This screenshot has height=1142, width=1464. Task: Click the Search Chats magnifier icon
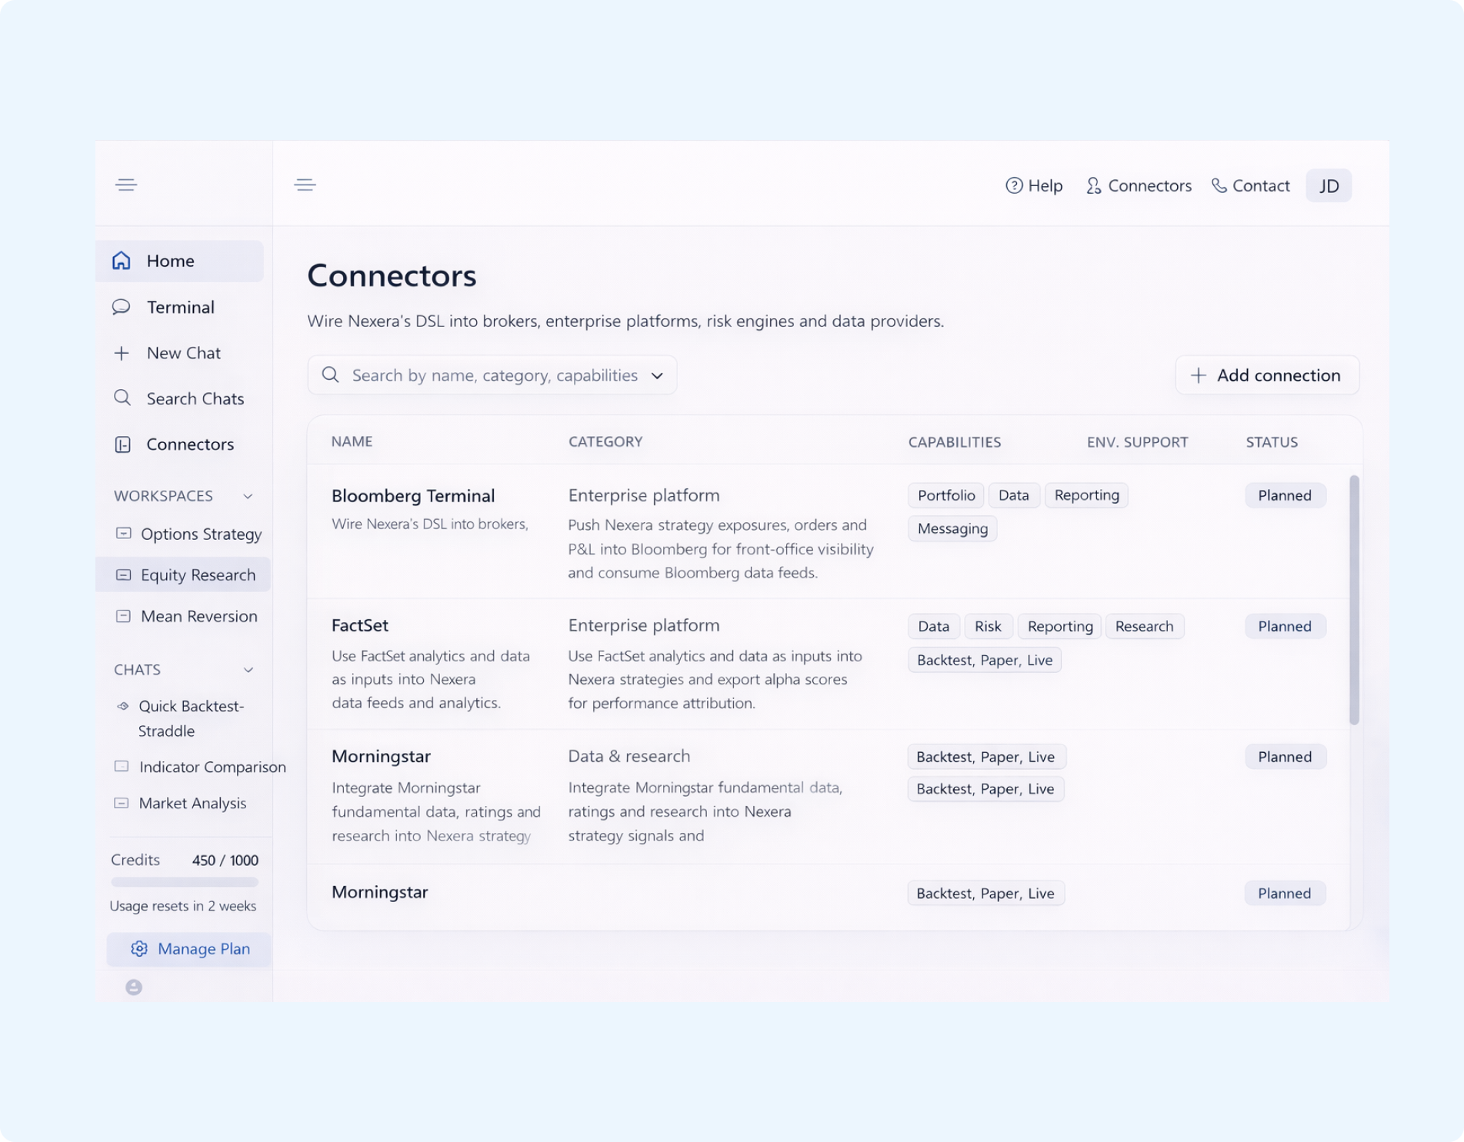click(x=122, y=398)
